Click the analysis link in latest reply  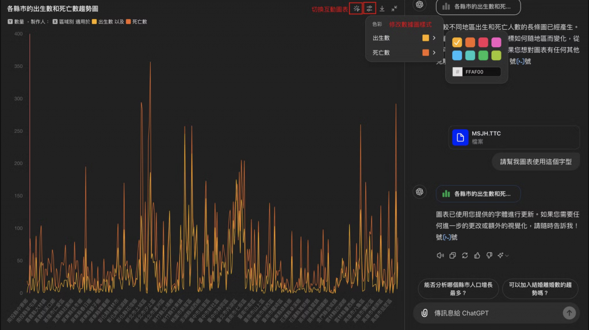[446, 237]
